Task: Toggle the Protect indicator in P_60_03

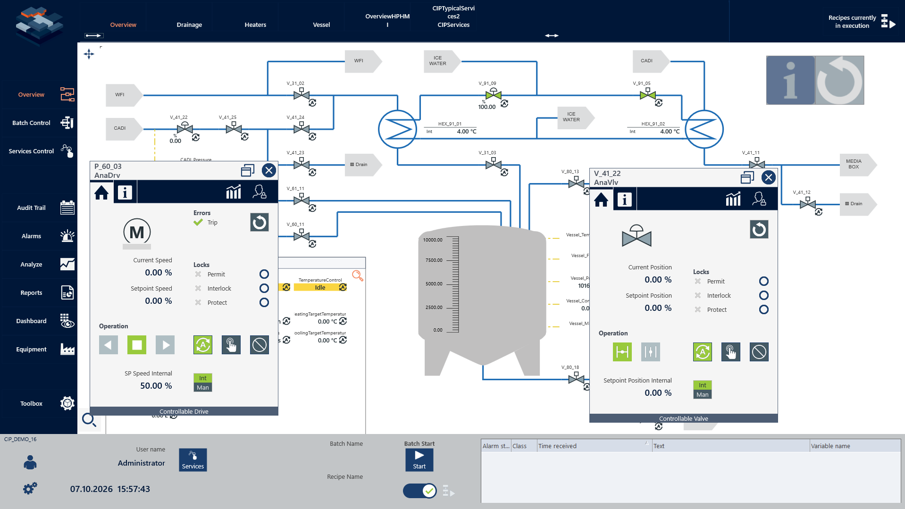Action: 264,302
